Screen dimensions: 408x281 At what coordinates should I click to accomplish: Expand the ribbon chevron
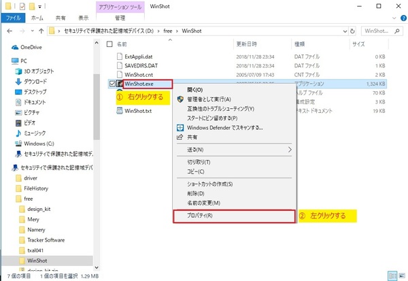pos(394,18)
